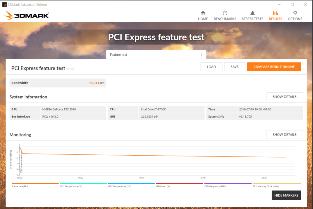Show details for Monitoring section

click(x=284, y=135)
